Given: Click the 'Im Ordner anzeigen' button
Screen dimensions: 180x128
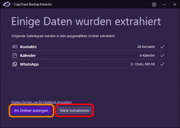Looking at the screenshot, I should coord(31,111).
